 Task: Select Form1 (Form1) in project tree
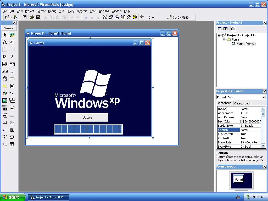[246, 44]
